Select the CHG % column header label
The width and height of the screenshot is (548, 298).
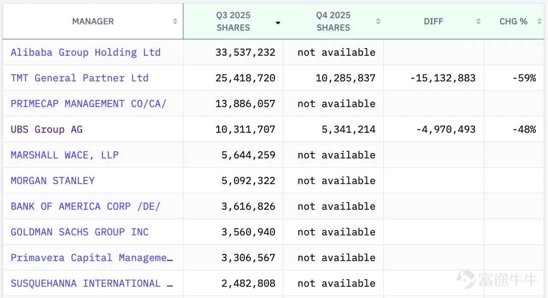coord(513,22)
